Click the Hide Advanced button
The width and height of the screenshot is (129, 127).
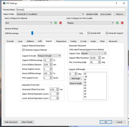(x=11, y=122)
